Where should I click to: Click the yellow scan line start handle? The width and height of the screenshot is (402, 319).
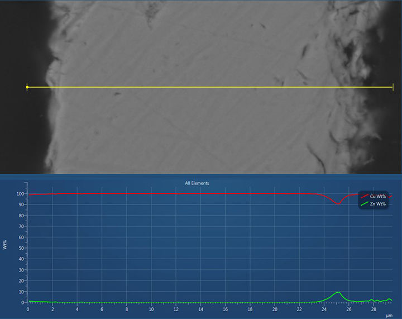(27, 87)
